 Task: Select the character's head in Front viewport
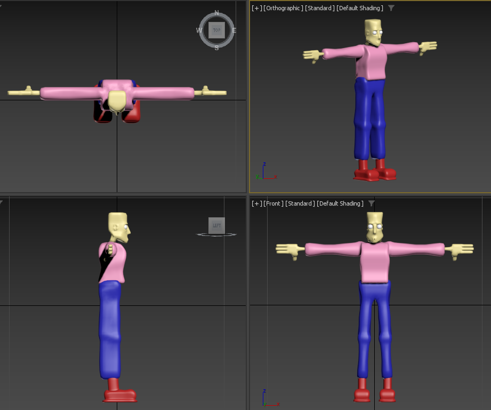click(375, 225)
